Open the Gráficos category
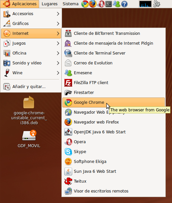 pos(31,24)
